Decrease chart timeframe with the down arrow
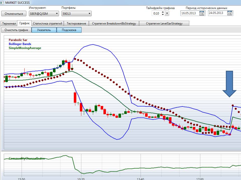The height and width of the screenshot is (180, 241). pos(162,15)
